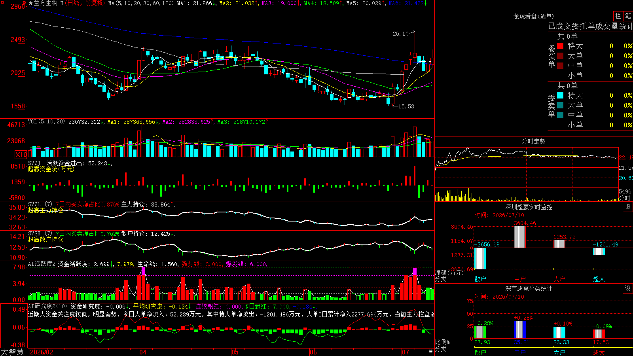This screenshot has width=633, height=356.
Task: Click the 1253.72 大户 net value
Action: [x=565, y=237]
